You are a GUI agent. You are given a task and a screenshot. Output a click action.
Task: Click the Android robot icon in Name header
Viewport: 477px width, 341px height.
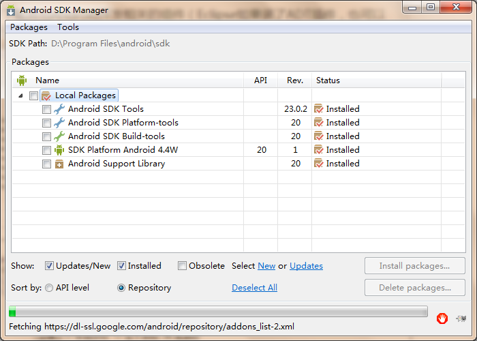pos(22,80)
